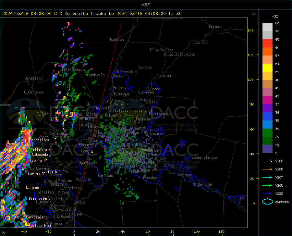This screenshot has width=292, height=236.
Task: Click the cyan VBCT arrow legend icon
Action: pos(267,177)
